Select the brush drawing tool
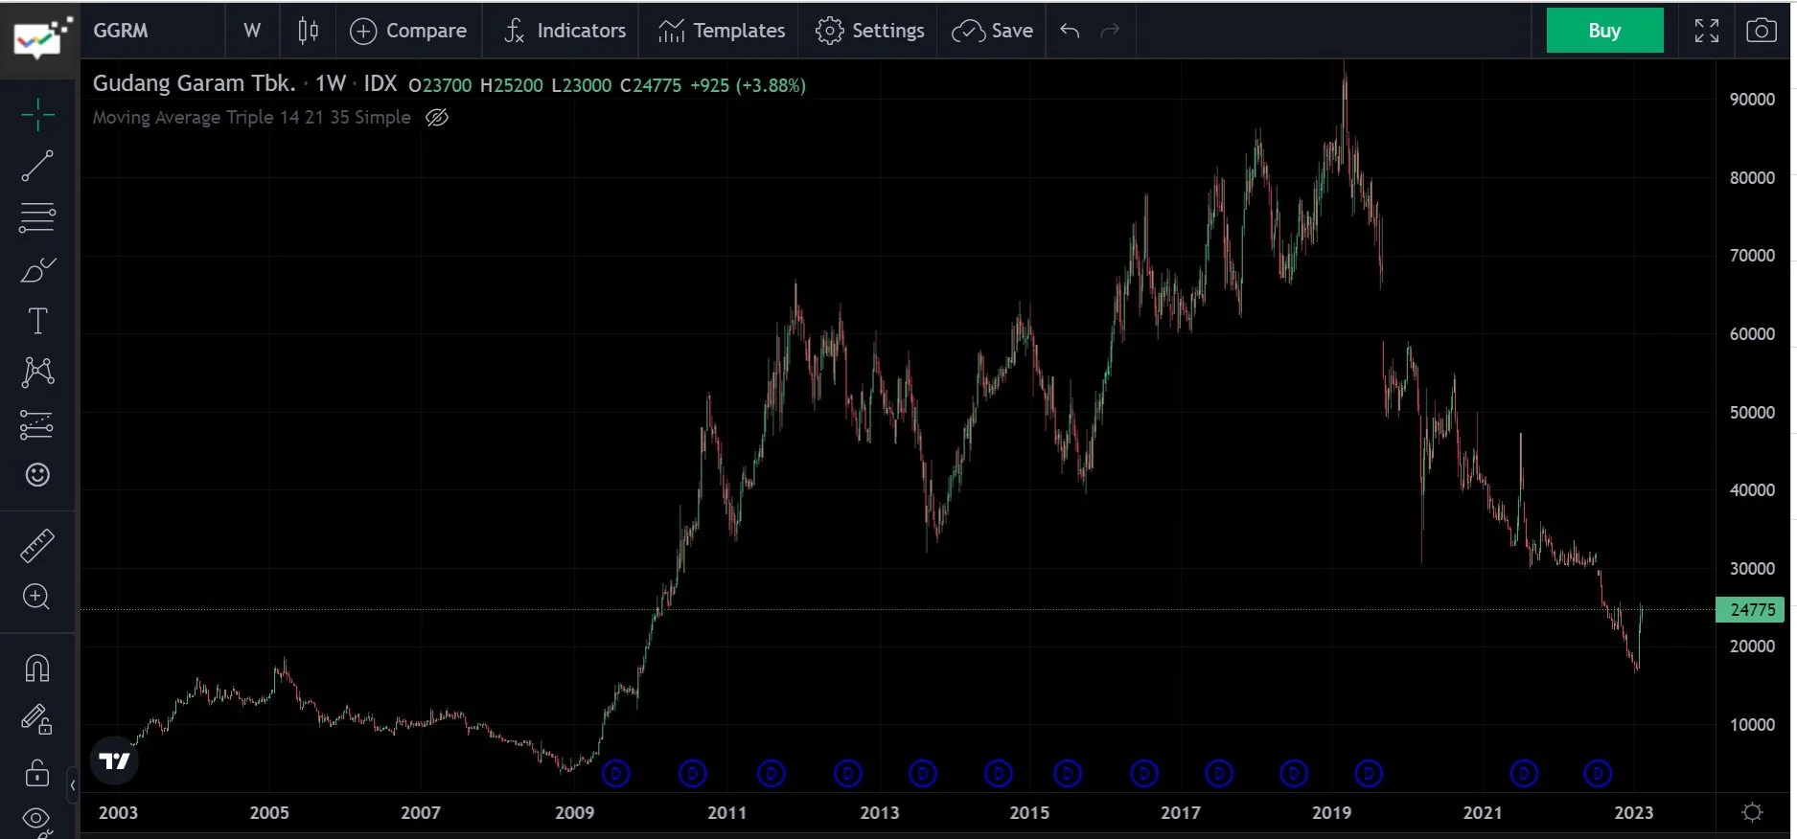This screenshot has width=1797, height=839. [37, 270]
